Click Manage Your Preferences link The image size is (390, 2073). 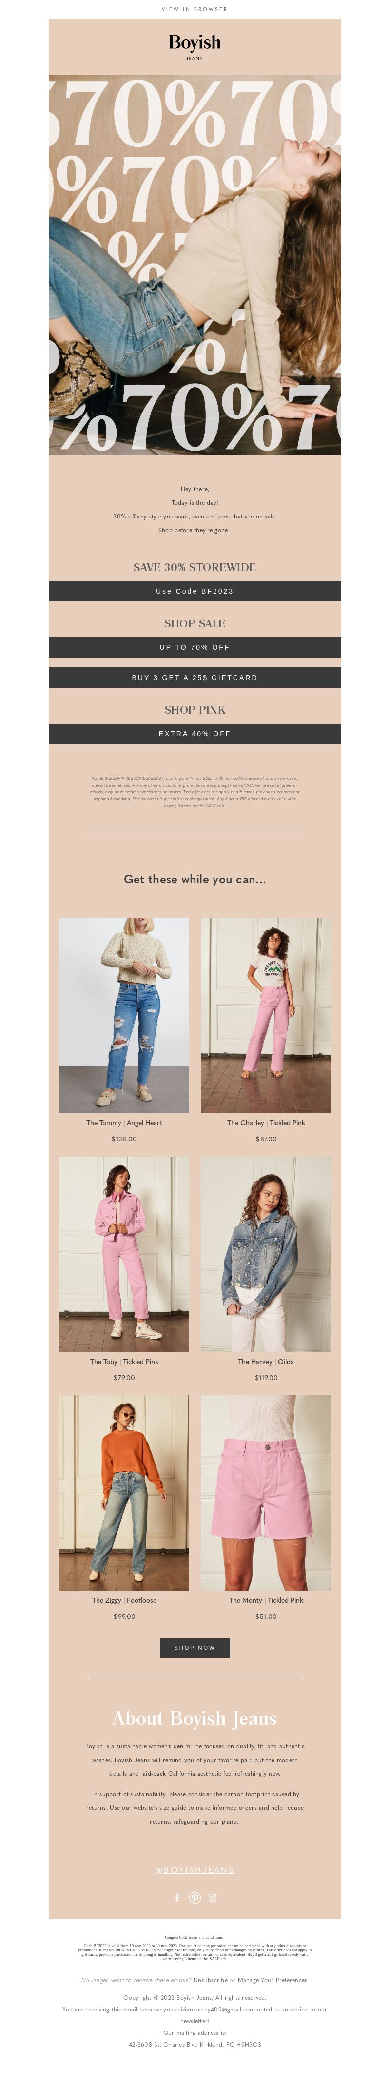pyautogui.click(x=273, y=1980)
